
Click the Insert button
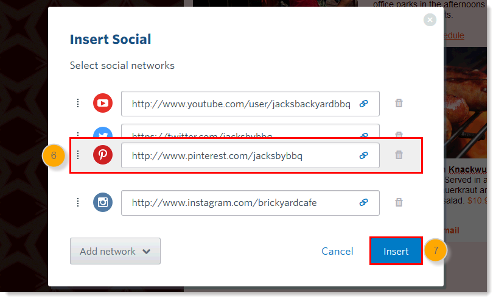[396, 251]
